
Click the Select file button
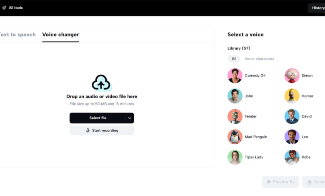tap(97, 118)
